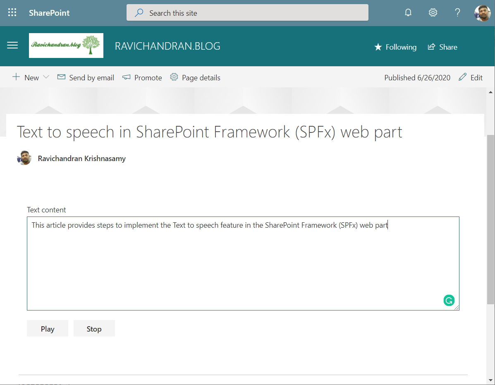Click Send by email
Screen dimensions: 495x385
pos(86,78)
